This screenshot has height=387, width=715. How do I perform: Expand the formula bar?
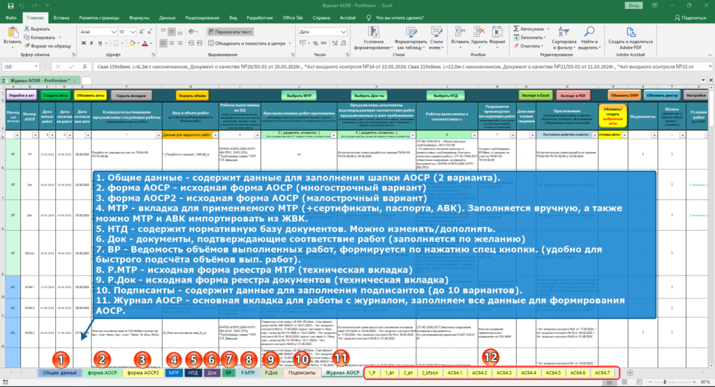pyautogui.click(x=710, y=66)
